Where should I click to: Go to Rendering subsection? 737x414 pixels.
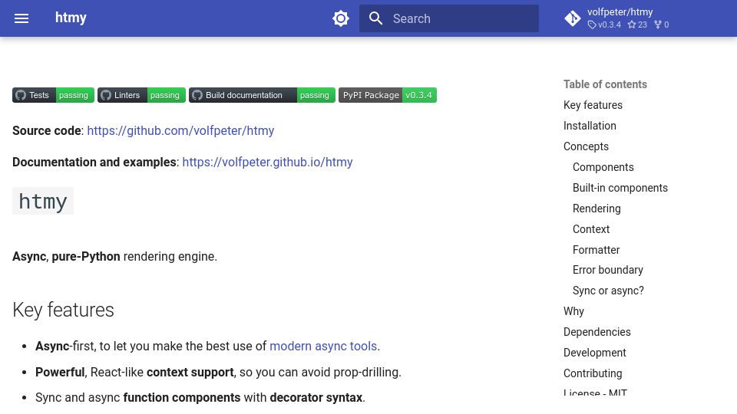(x=597, y=209)
